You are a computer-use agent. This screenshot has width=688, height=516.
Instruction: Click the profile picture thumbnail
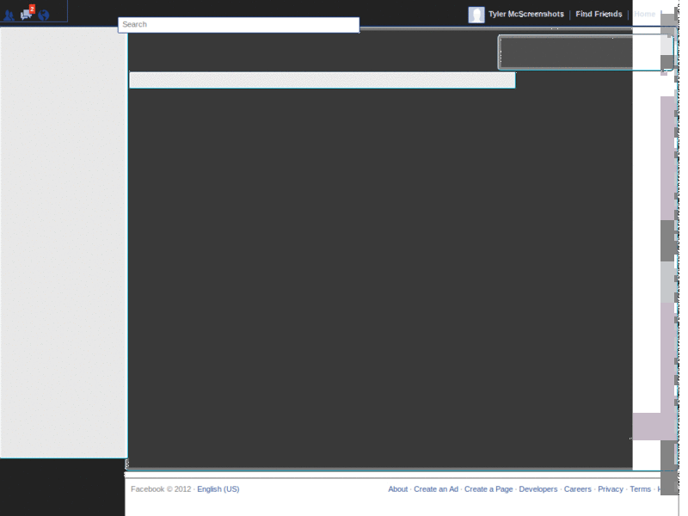pyautogui.click(x=476, y=14)
